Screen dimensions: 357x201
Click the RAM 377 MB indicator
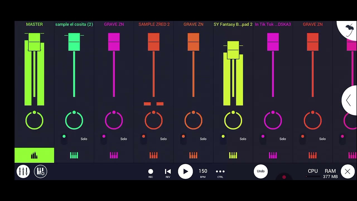pos(330,173)
